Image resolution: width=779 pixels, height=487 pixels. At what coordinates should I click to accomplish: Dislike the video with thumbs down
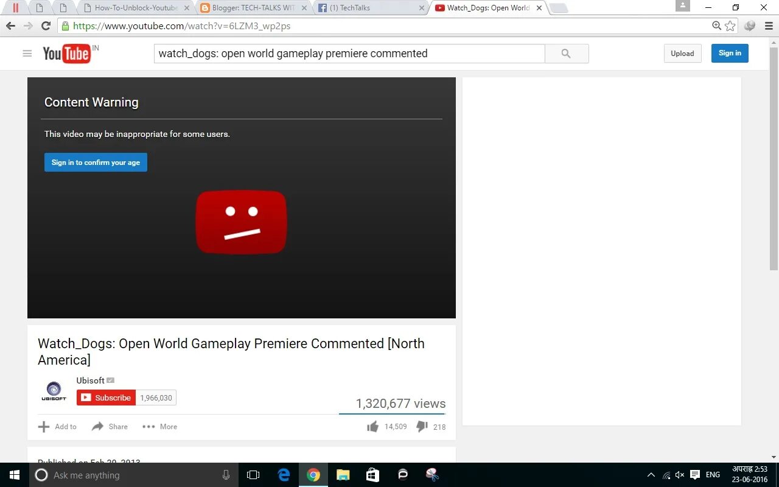click(422, 427)
